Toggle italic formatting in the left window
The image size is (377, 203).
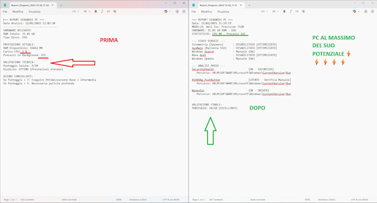pos(102,12)
